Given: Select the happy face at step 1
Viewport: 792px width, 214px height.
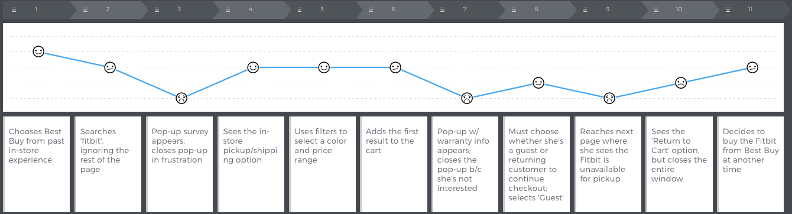Looking at the screenshot, I should (x=38, y=52).
